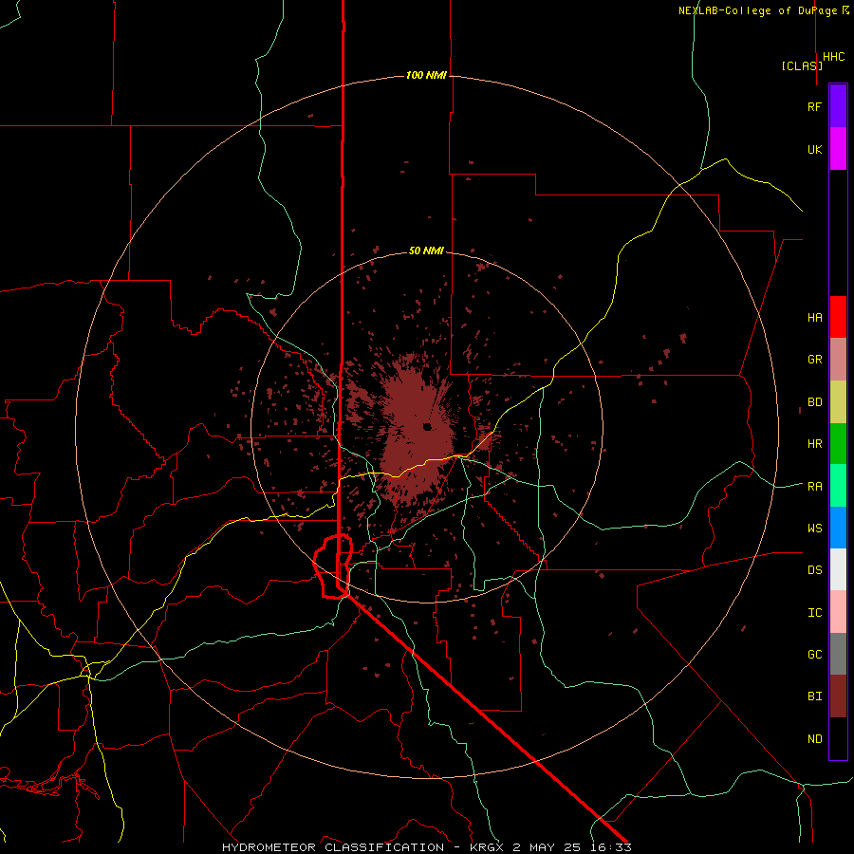Click the bright green RA legend swatch

[838, 486]
